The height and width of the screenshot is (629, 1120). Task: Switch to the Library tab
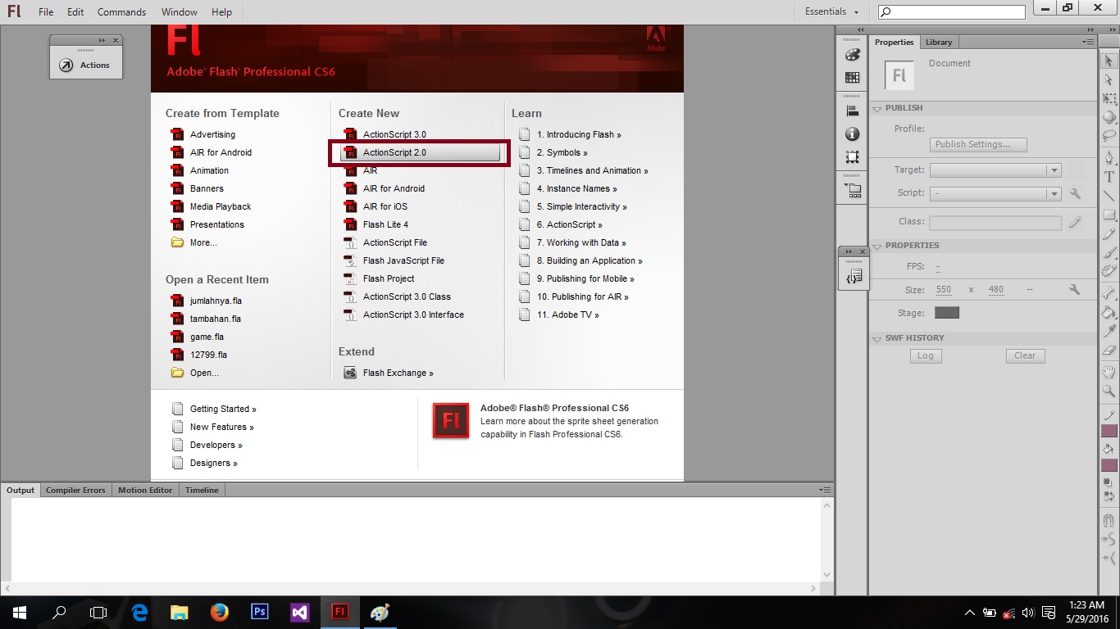click(938, 42)
